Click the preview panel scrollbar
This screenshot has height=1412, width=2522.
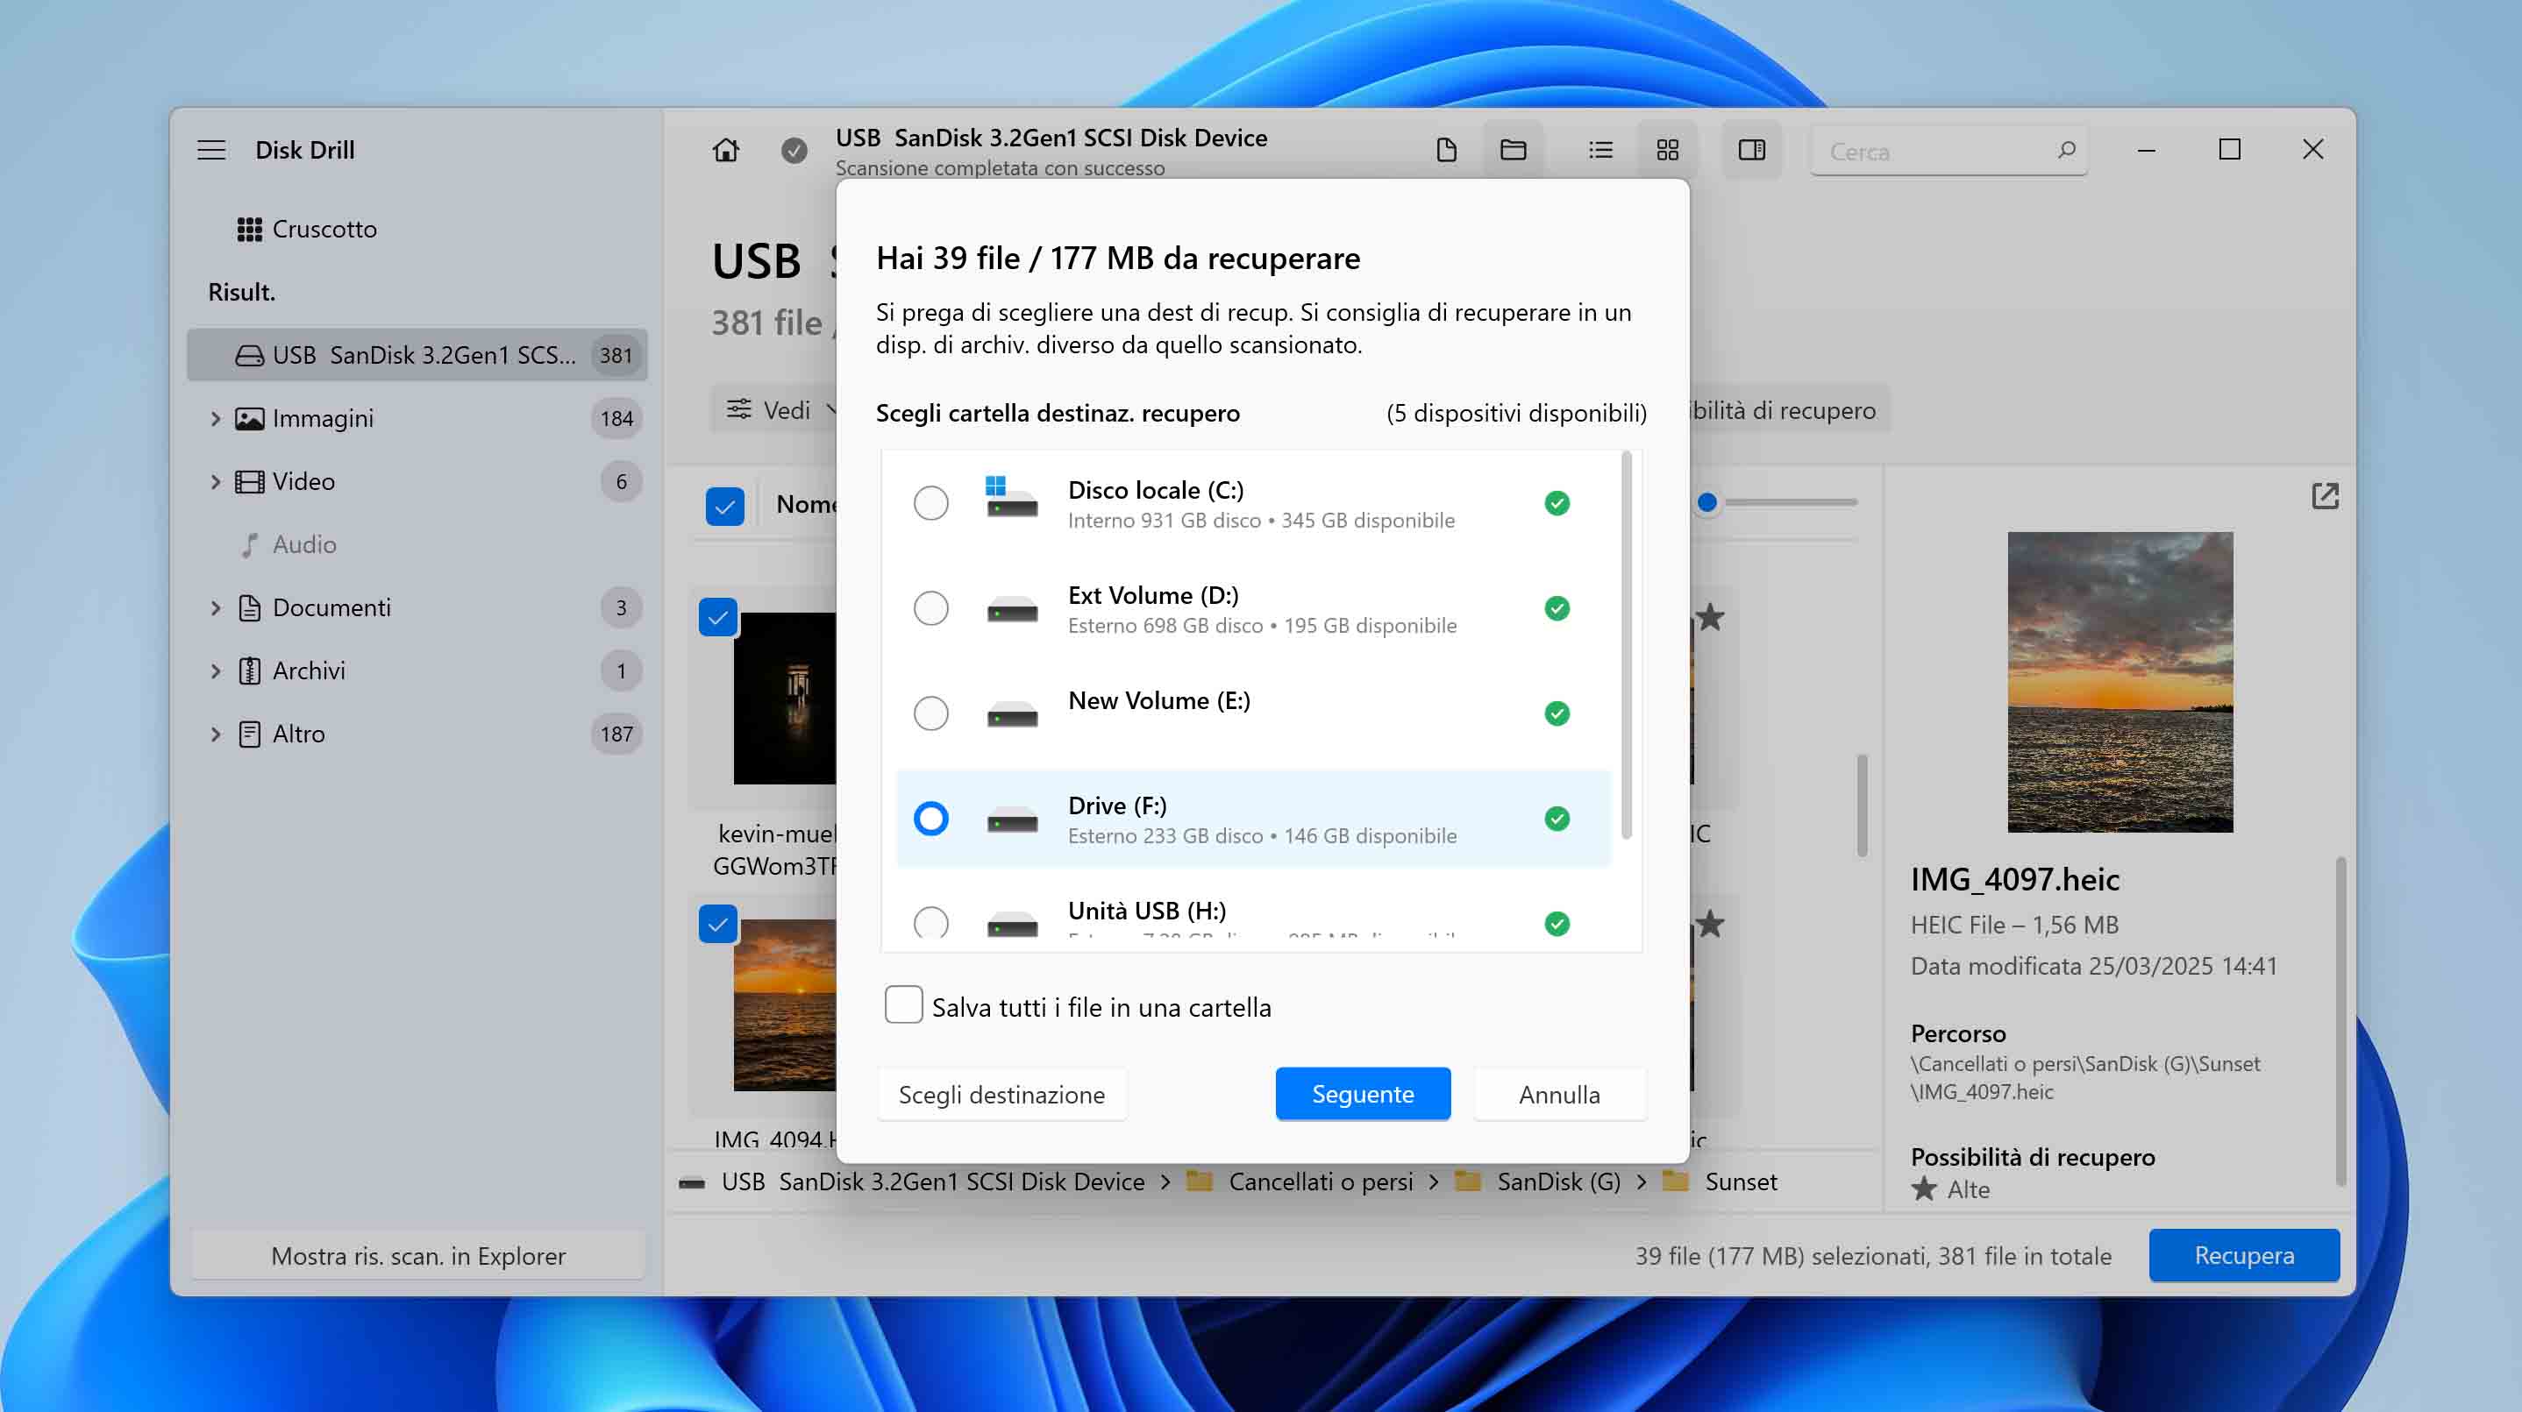pos(2340,1022)
